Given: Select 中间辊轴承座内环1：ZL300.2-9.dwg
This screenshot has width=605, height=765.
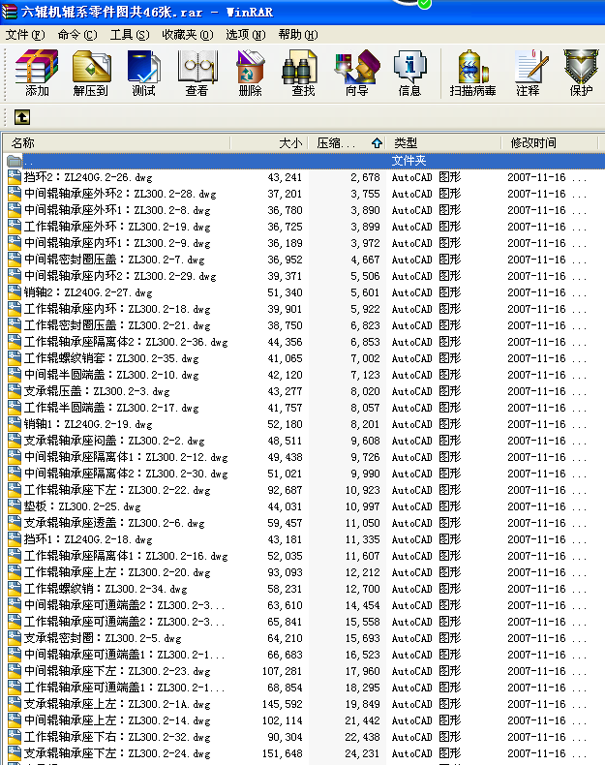Looking at the screenshot, I should click(117, 243).
